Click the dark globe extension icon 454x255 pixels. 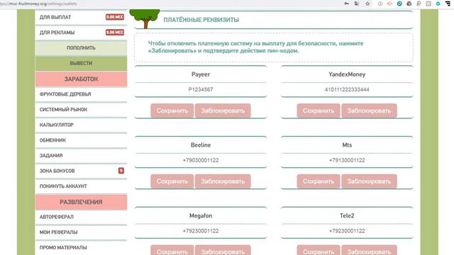coord(409,4)
